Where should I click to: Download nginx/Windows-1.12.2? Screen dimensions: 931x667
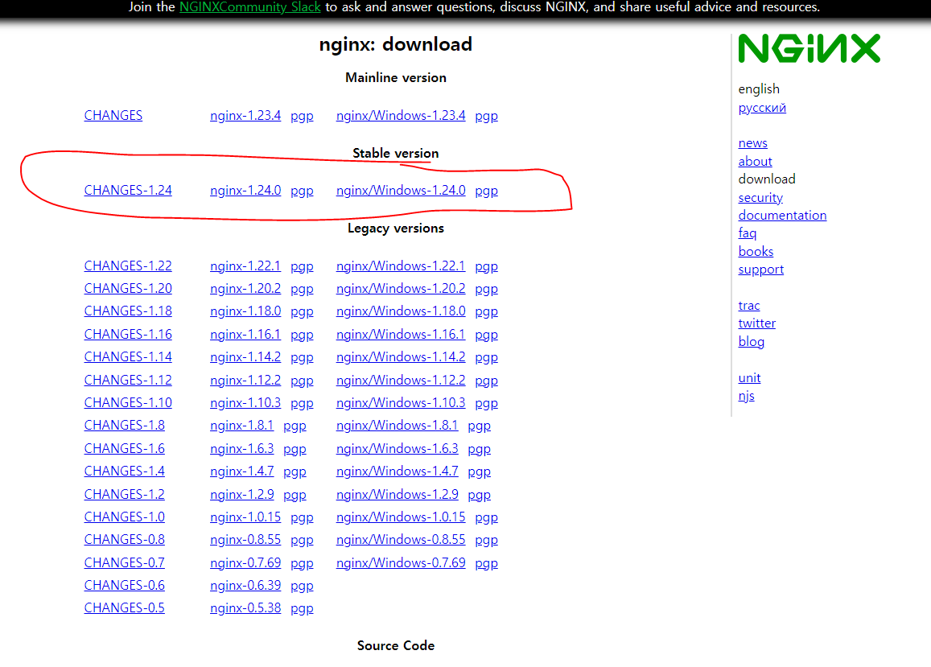tap(401, 380)
